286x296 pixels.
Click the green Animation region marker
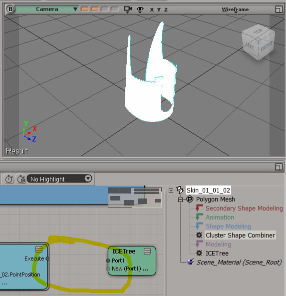(x=199, y=217)
